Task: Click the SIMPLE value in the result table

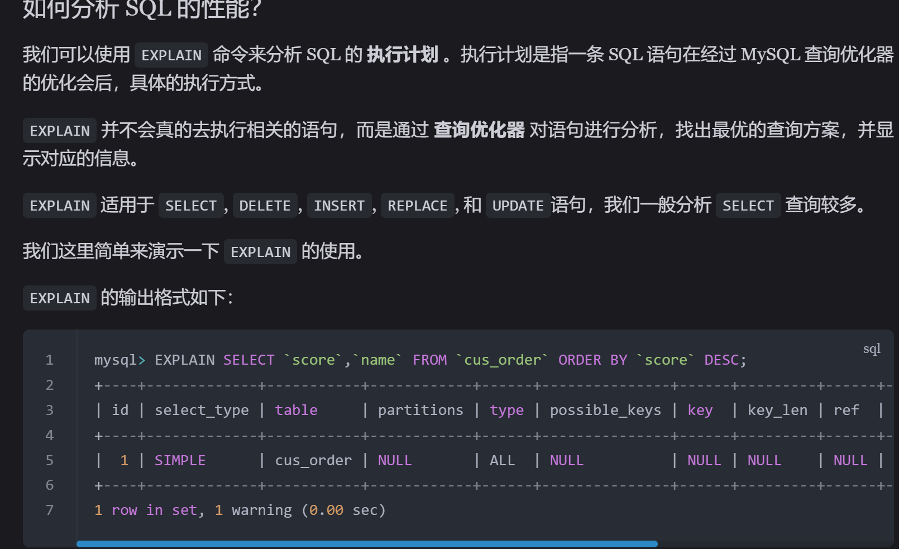Action: point(179,460)
